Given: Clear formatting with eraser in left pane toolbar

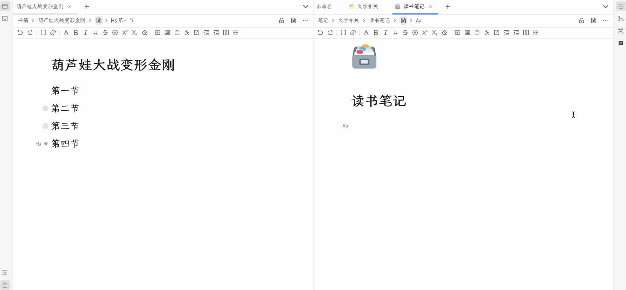Looking at the screenshot, I should (x=144, y=33).
